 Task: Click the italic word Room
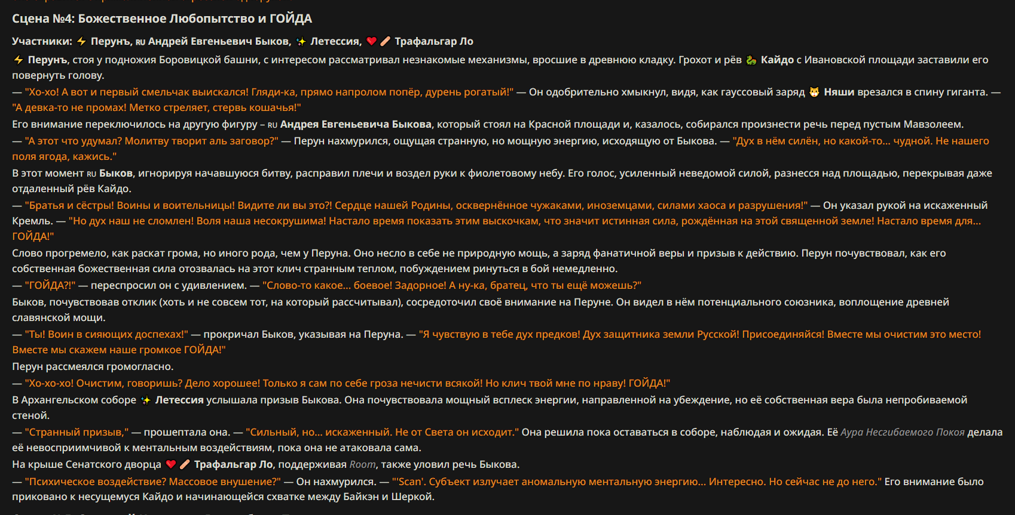click(363, 464)
